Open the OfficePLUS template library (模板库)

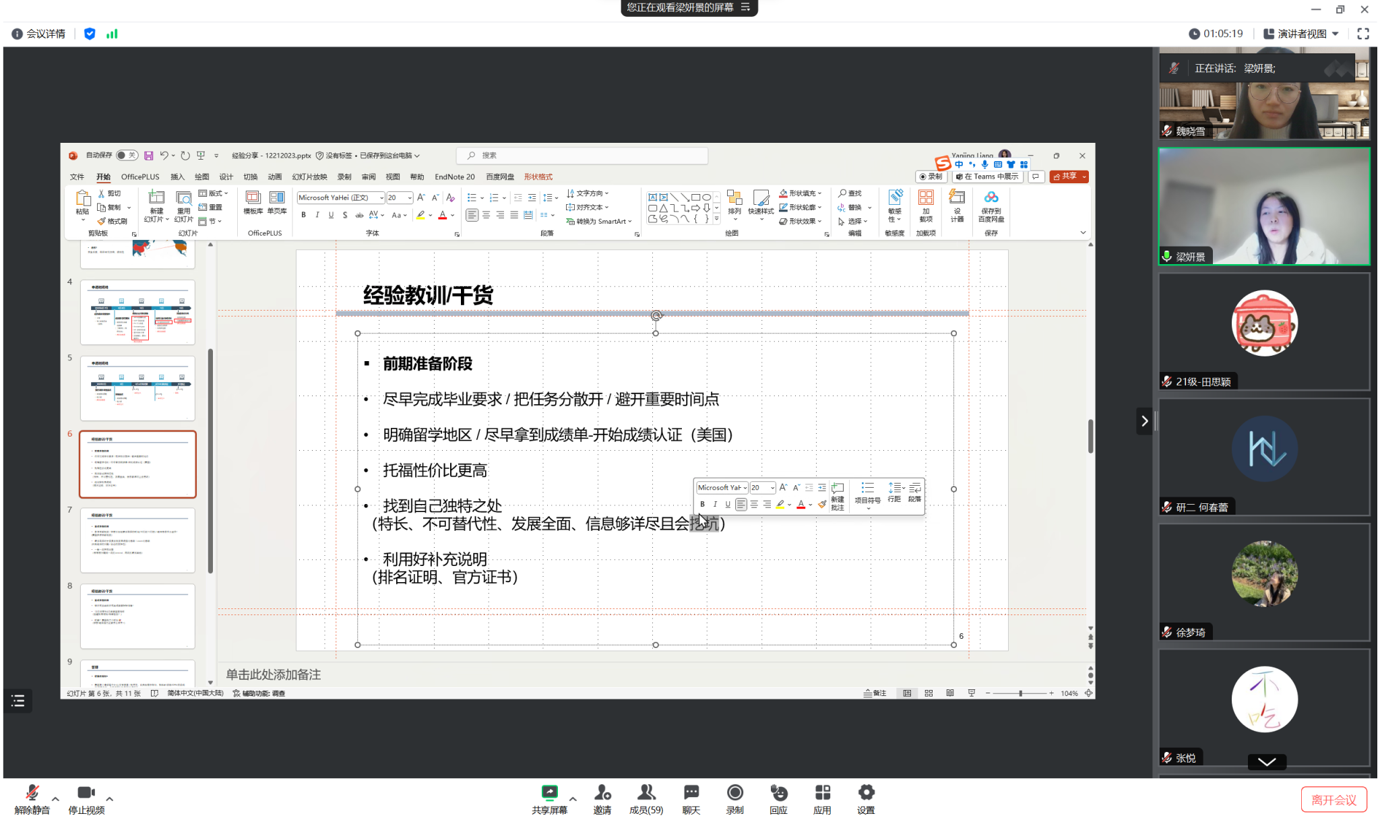click(x=253, y=202)
